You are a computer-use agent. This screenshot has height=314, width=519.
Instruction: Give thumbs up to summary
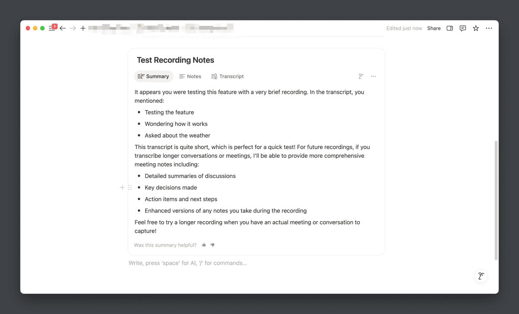coord(204,245)
